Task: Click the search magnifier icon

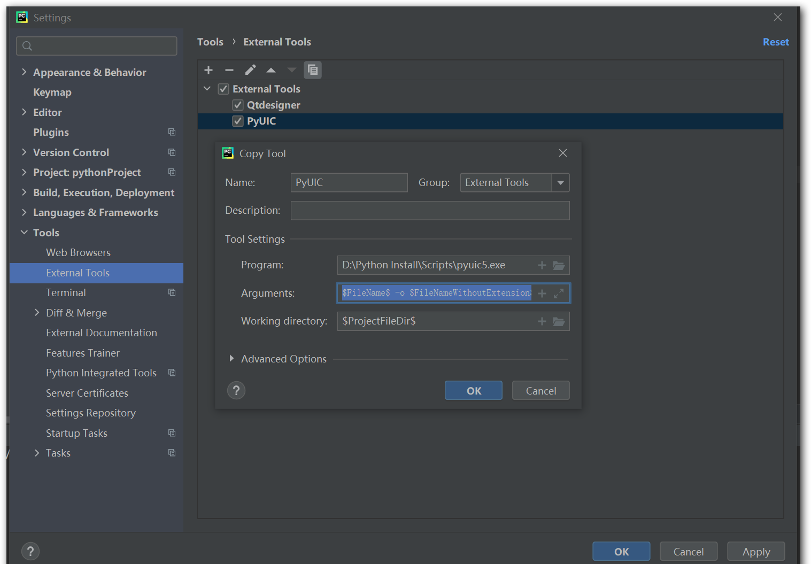Action: [x=27, y=46]
